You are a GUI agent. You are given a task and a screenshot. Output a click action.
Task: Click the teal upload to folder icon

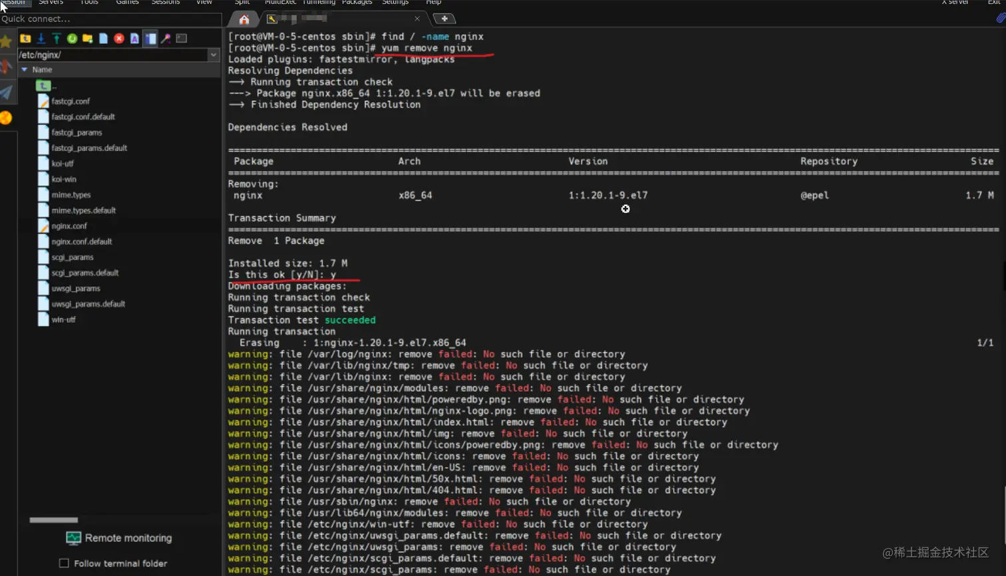pos(57,39)
